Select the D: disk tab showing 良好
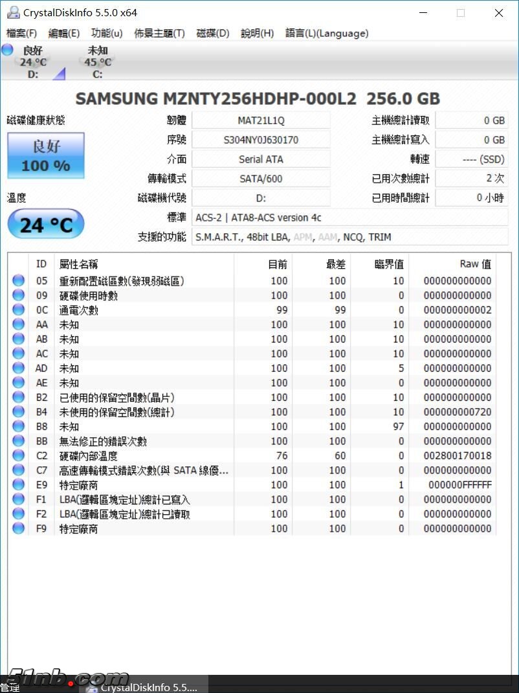The image size is (519, 693). click(33, 62)
